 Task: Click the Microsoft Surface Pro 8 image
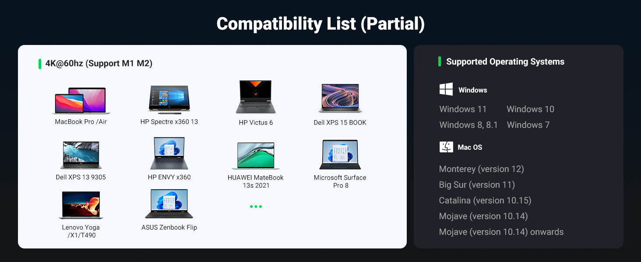click(x=340, y=155)
